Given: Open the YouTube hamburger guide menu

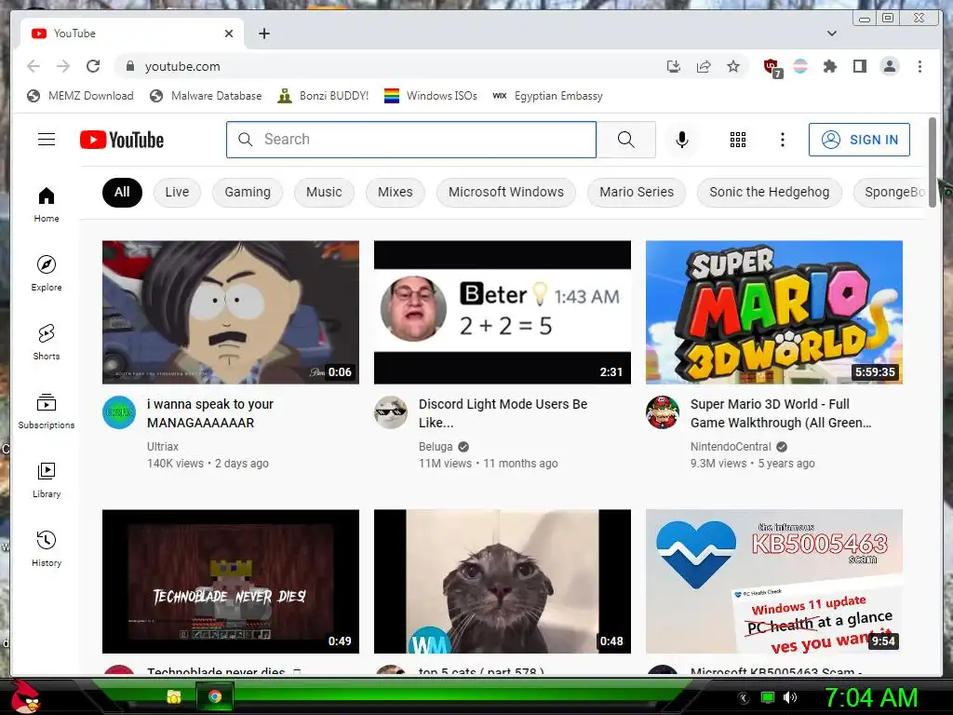Looking at the screenshot, I should click(47, 140).
